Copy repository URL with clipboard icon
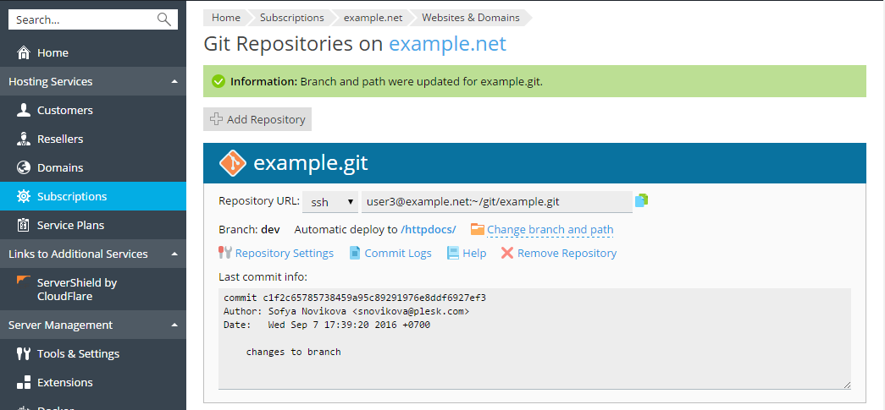This screenshot has width=885, height=410. tap(641, 201)
